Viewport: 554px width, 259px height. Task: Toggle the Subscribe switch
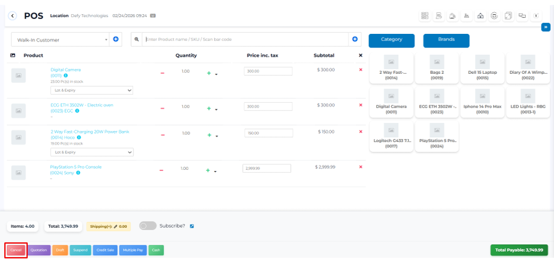[x=148, y=226]
